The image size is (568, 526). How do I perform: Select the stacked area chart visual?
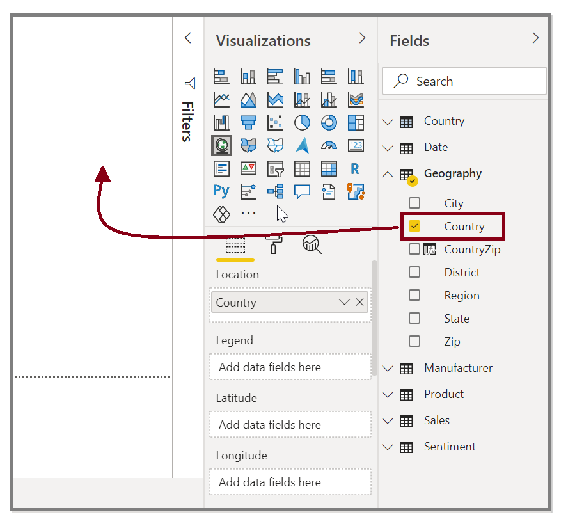(275, 99)
